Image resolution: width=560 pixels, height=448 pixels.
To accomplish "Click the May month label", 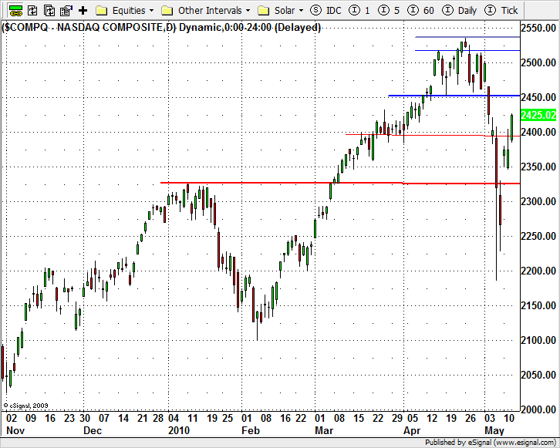I will (x=494, y=430).
